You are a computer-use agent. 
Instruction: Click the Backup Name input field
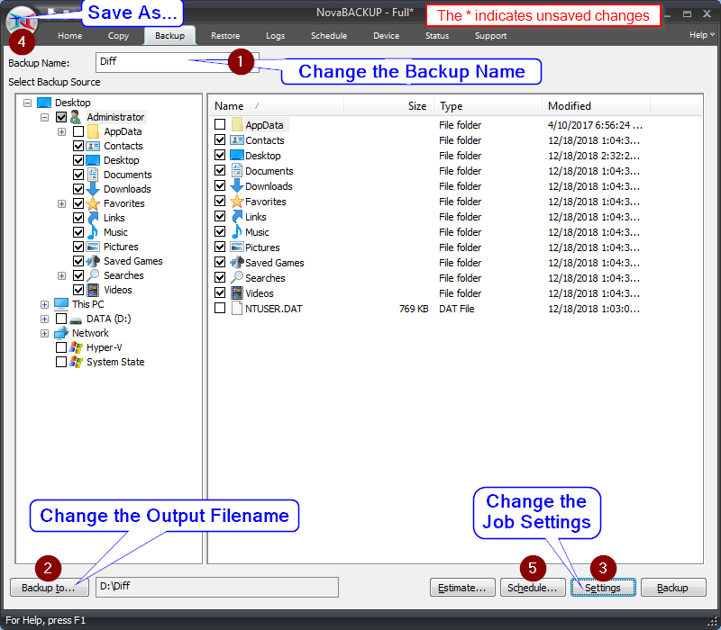pyautogui.click(x=177, y=62)
